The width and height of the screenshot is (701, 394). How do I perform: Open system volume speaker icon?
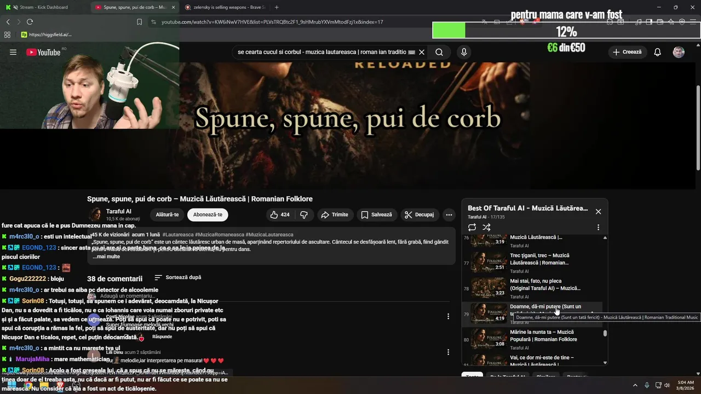[x=667, y=385]
